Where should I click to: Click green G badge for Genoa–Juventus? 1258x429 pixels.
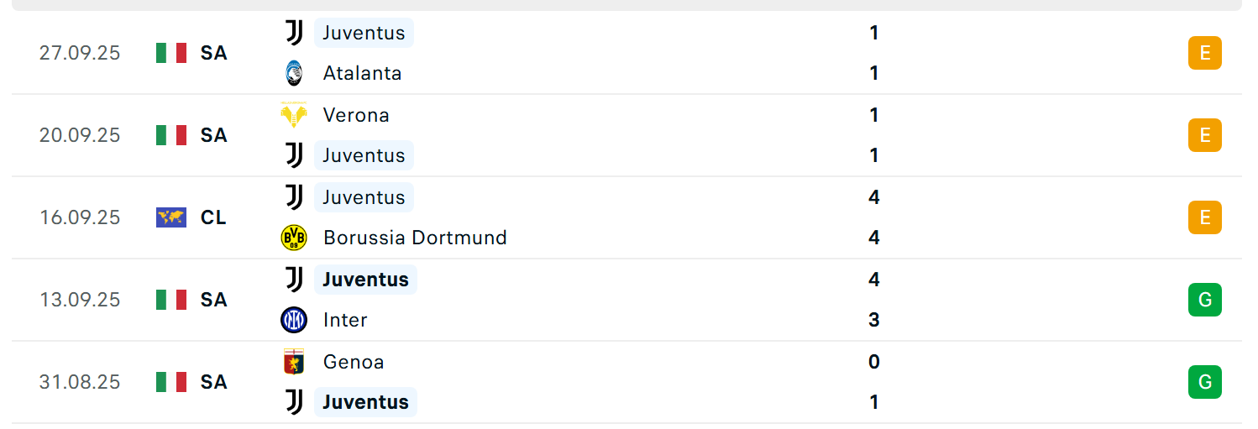click(x=1204, y=382)
